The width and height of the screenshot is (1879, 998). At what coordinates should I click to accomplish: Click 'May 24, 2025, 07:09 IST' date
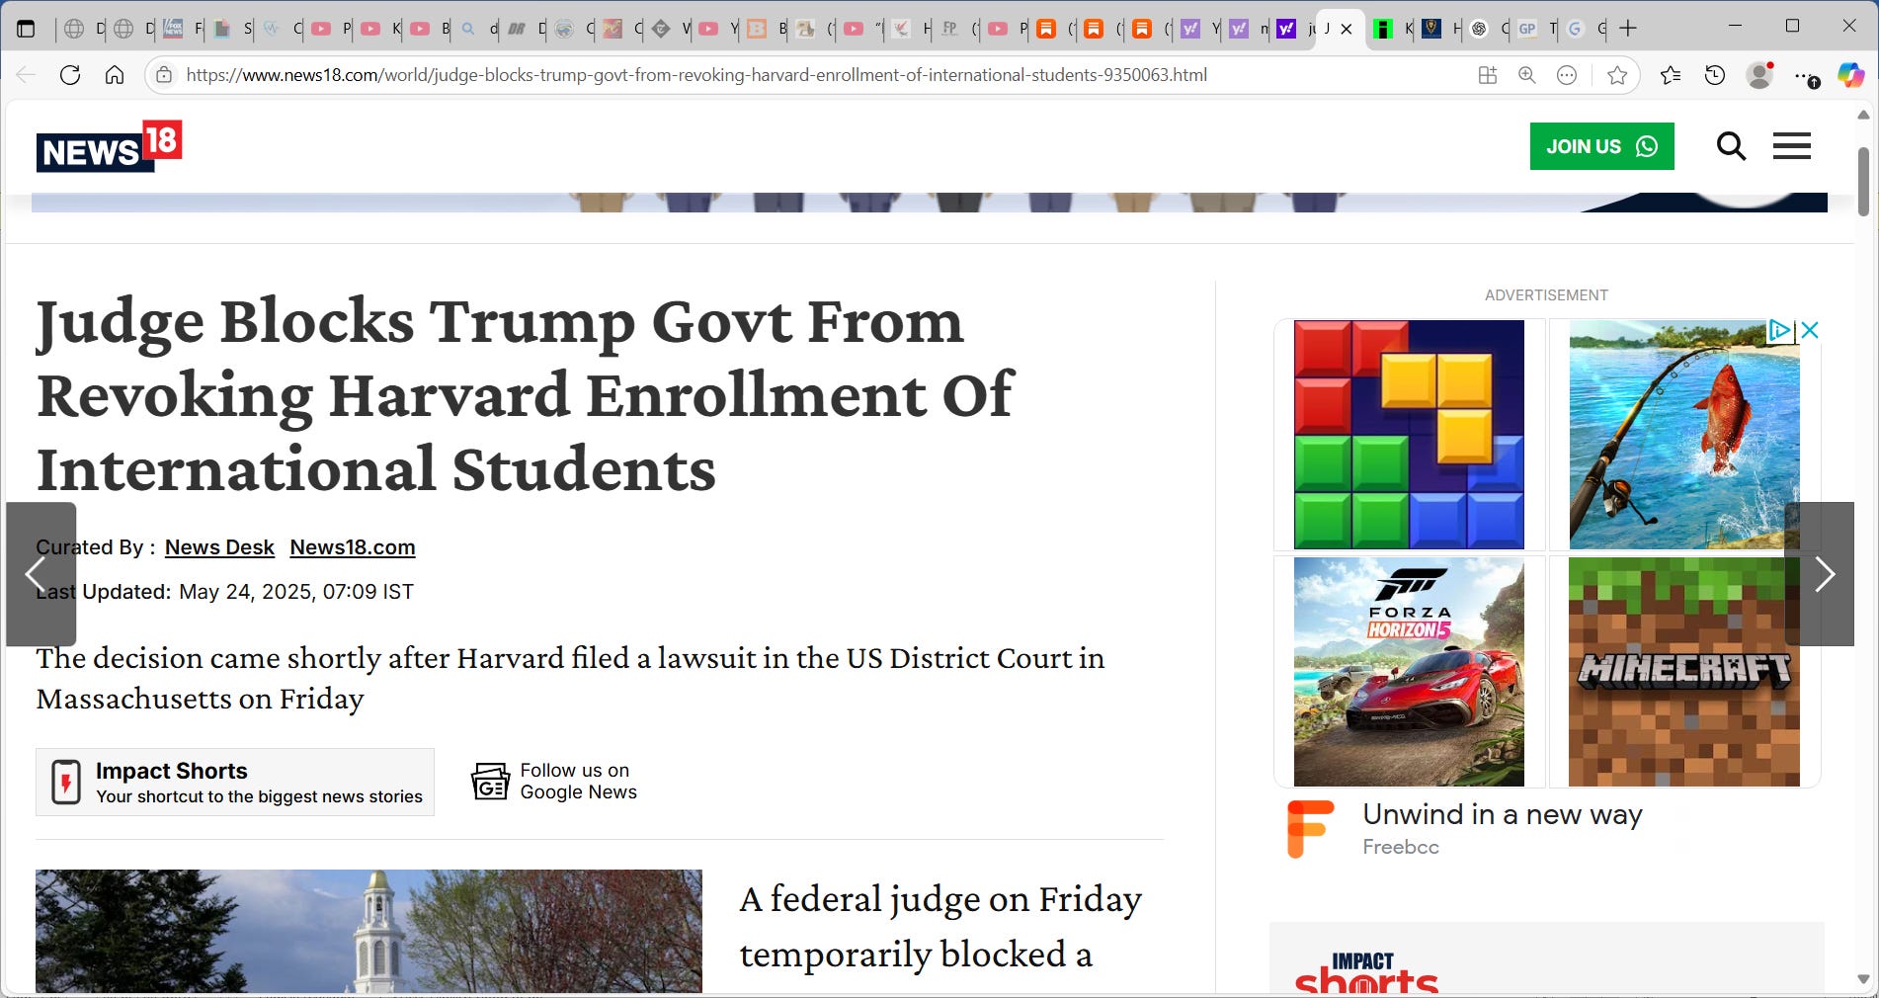pyautogui.click(x=296, y=592)
